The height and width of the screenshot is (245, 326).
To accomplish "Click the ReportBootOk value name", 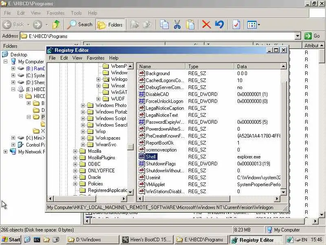I will [160, 143].
